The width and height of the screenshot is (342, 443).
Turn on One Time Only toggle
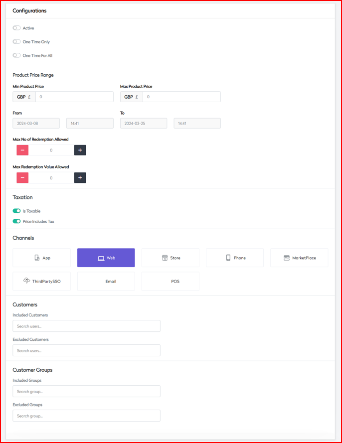[x=17, y=42]
